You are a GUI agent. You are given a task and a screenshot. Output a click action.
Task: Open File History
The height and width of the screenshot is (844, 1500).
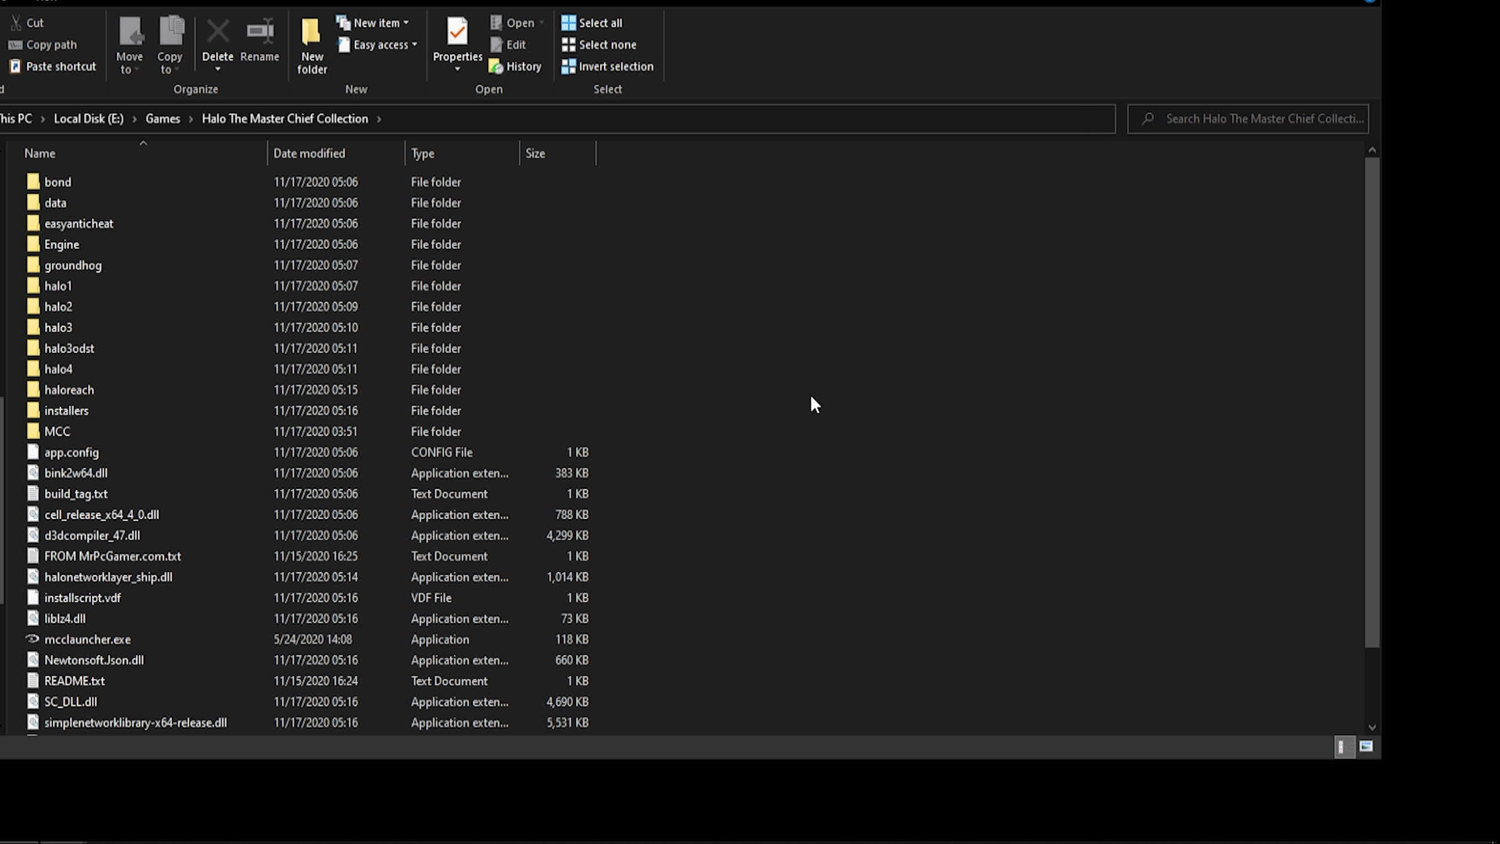pos(515,66)
